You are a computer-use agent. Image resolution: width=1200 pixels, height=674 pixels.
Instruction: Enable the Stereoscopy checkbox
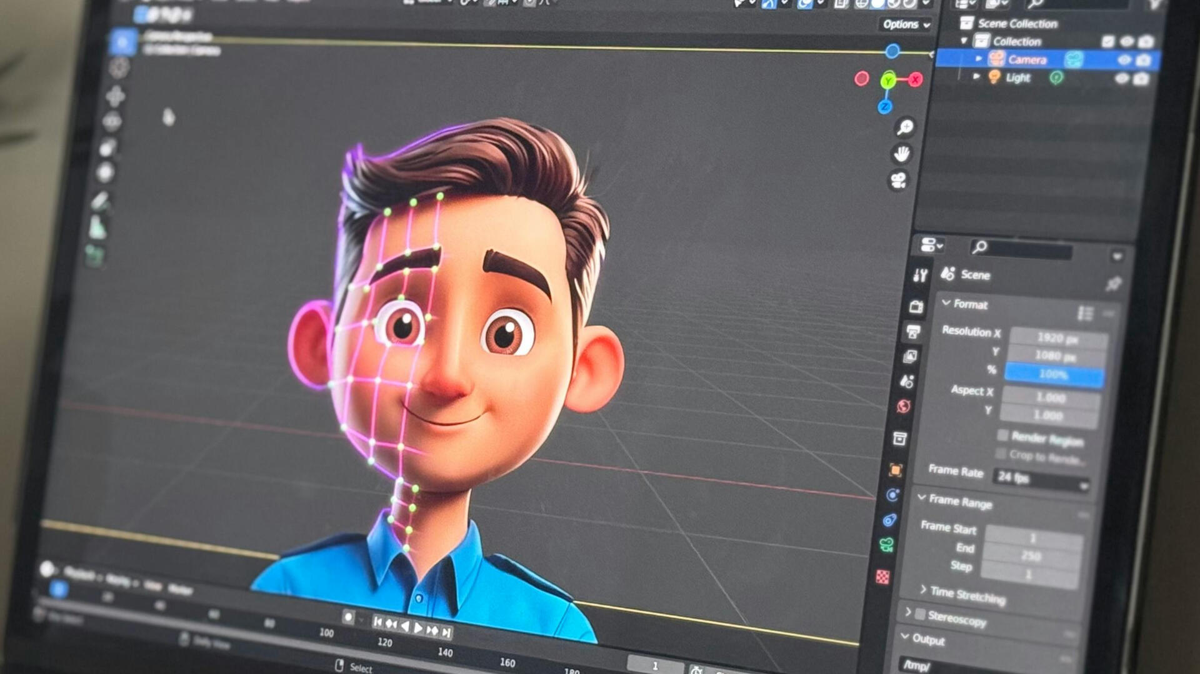pos(920,614)
